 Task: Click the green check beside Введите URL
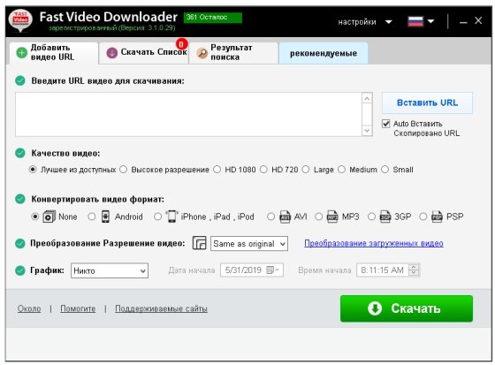(x=20, y=80)
